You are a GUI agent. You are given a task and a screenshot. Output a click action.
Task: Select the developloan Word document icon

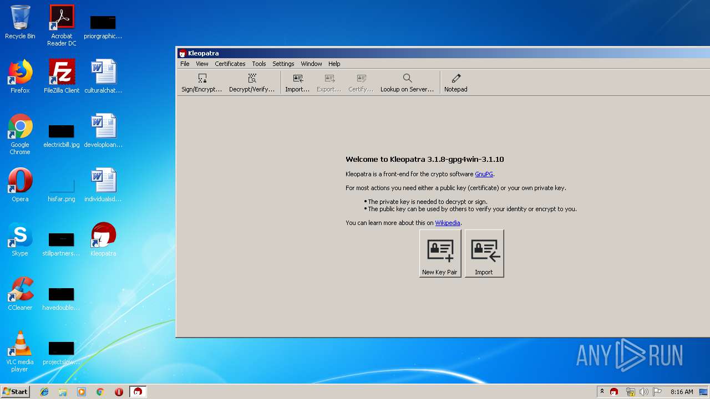click(x=103, y=131)
